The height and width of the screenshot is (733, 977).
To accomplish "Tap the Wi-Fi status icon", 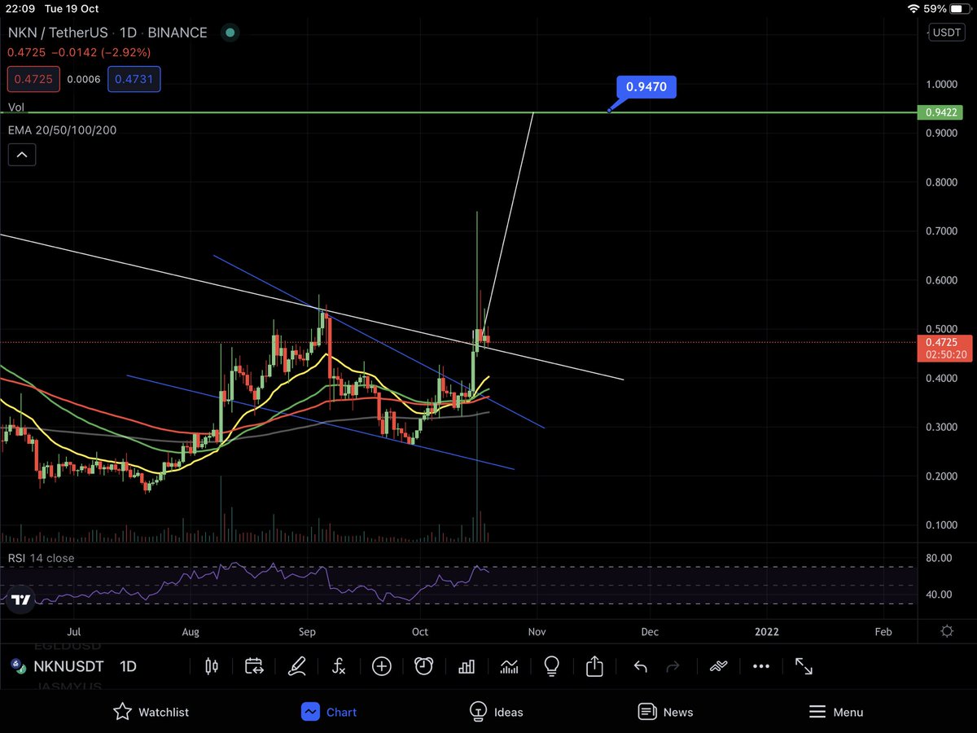I will 914,9.
